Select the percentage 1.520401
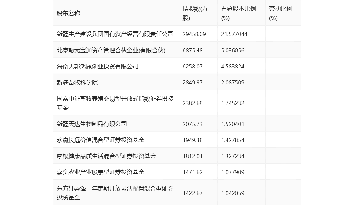This screenshot has width=354, height=205. tap(232, 124)
